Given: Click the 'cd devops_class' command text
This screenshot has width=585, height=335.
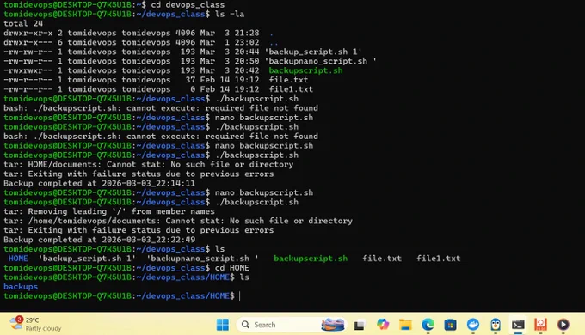Looking at the screenshot, I should (188, 5).
